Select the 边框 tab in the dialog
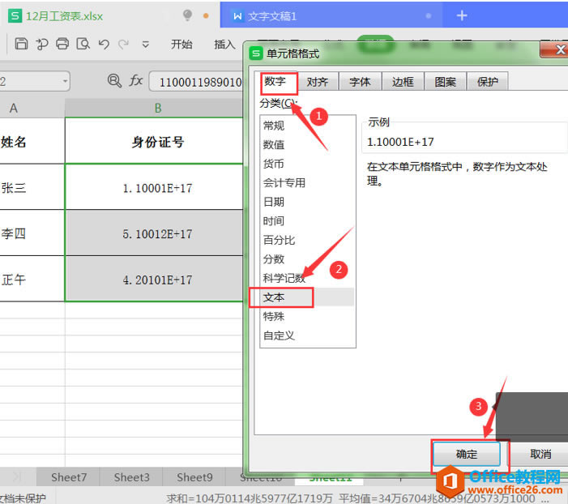 pos(403,82)
